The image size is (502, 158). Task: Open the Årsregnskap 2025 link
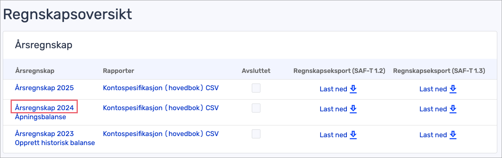[44, 88]
